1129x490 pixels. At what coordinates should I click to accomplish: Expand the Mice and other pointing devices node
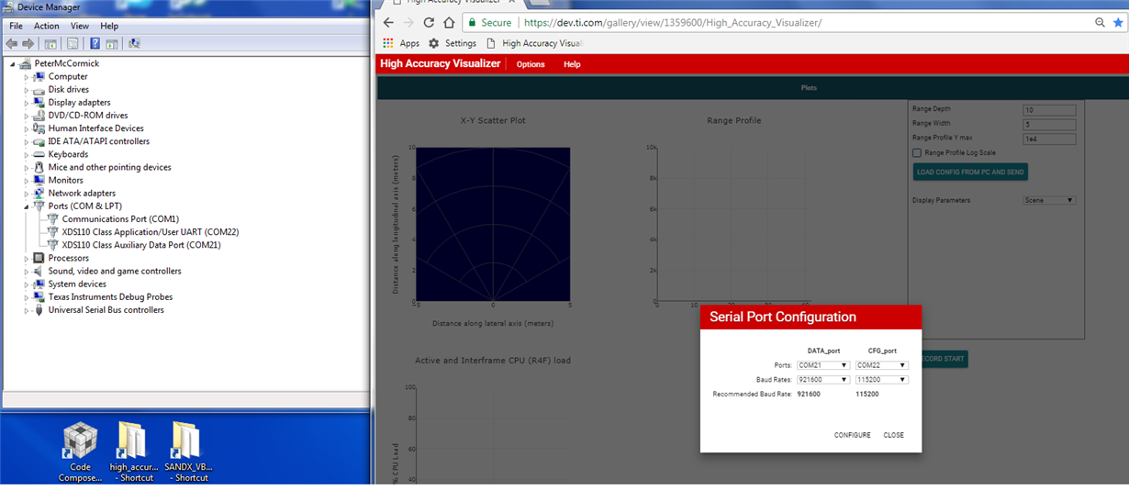click(27, 168)
